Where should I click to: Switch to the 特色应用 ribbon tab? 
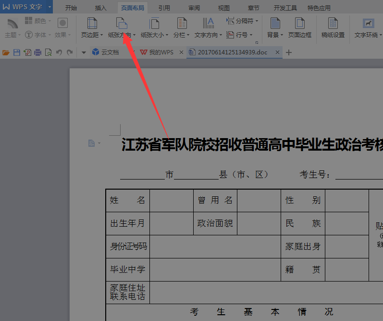pos(319,8)
